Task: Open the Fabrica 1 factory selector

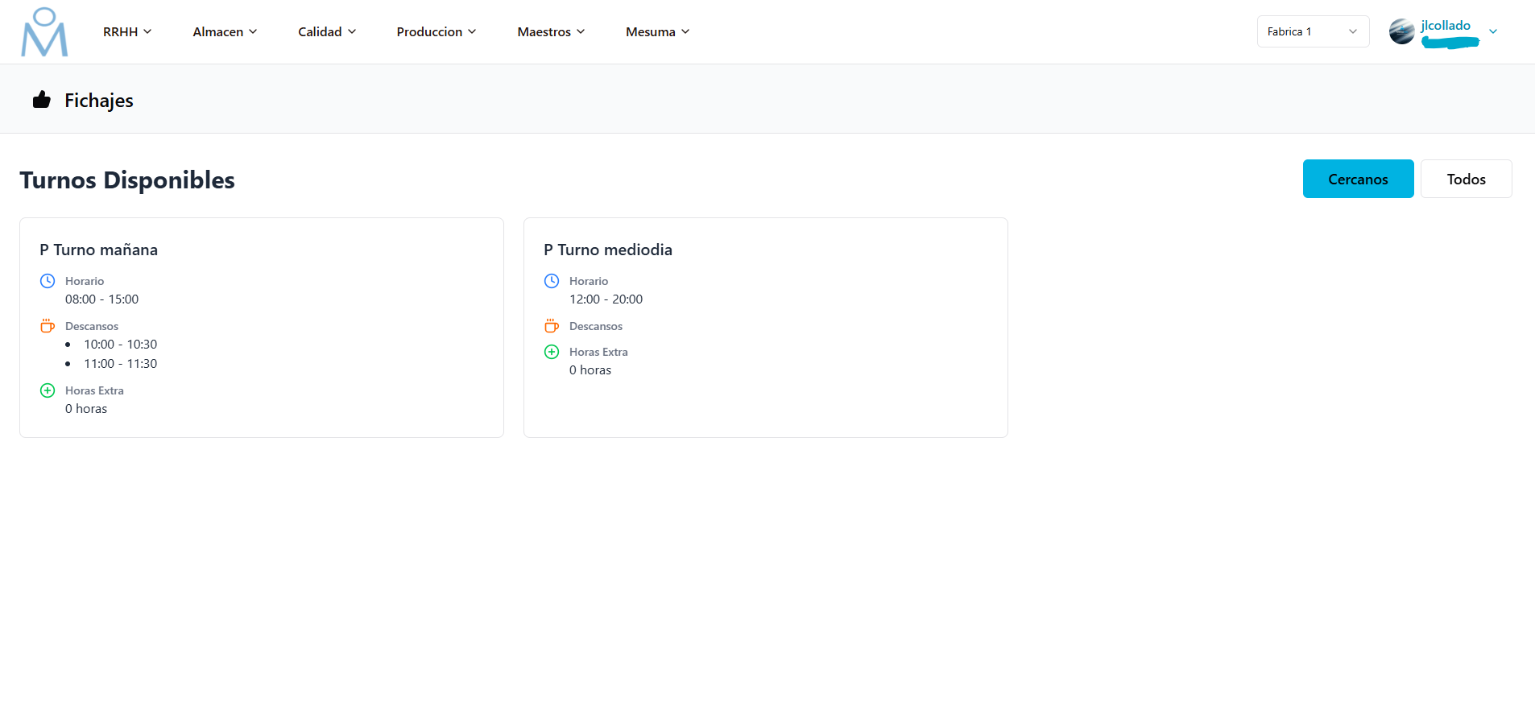Action: point(1312,31)
